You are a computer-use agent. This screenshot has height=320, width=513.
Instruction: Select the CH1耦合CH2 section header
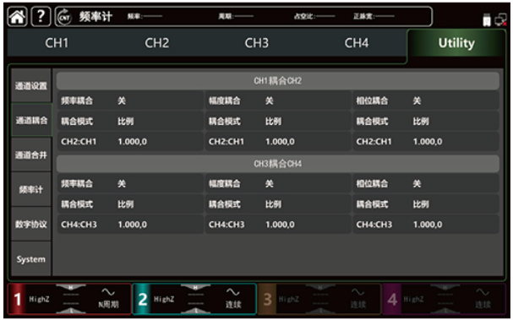click(x=278, y=81)
